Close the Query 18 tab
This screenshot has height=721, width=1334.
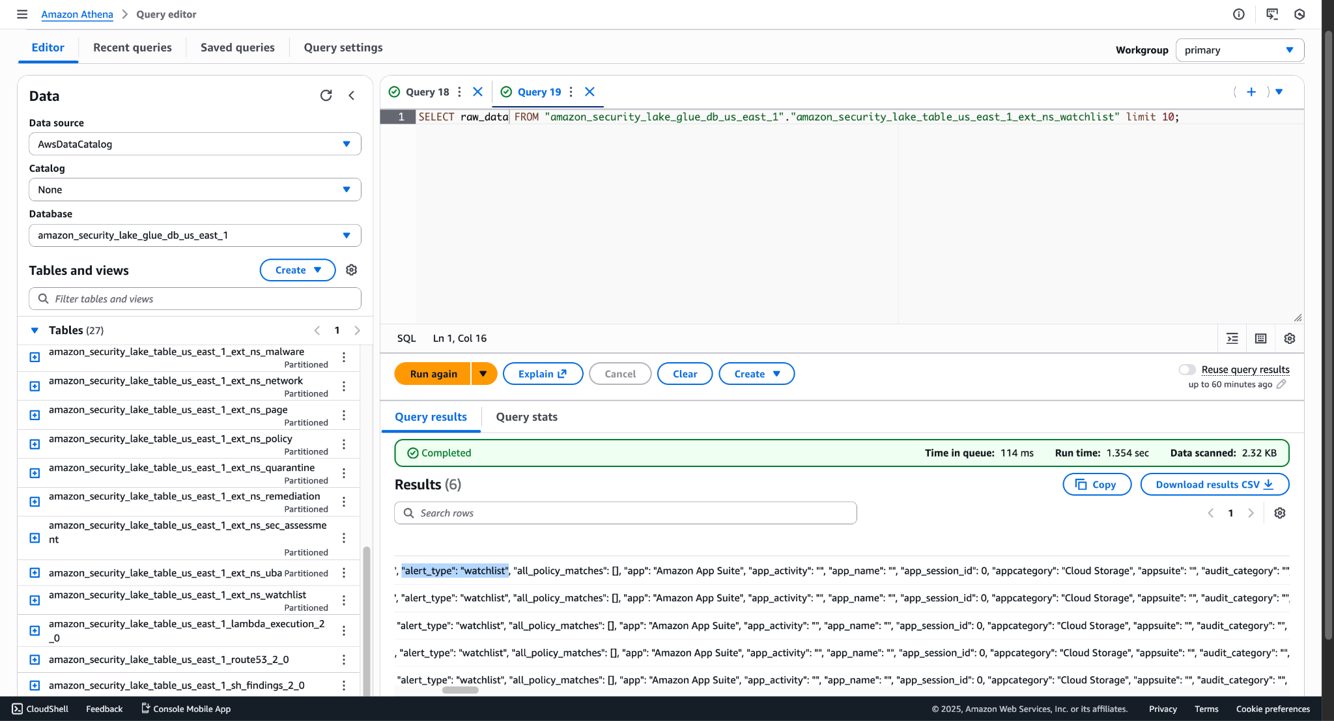[x=477, y=92]
